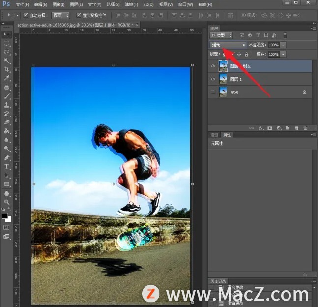The height and width of the screenshot is (307, 318).
Task: Open the 强光 blend mode dropdown
Action: click(228, 45)
